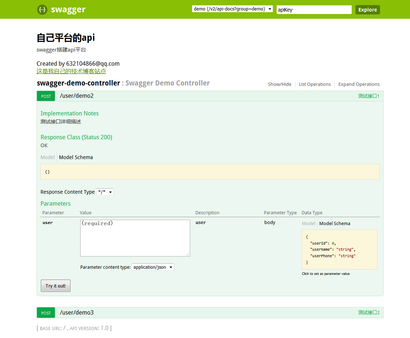This screenshot has height=338, width=410.
Task: Click 'Created by 632104866@qq.com' text
Action: click(78, 63)
